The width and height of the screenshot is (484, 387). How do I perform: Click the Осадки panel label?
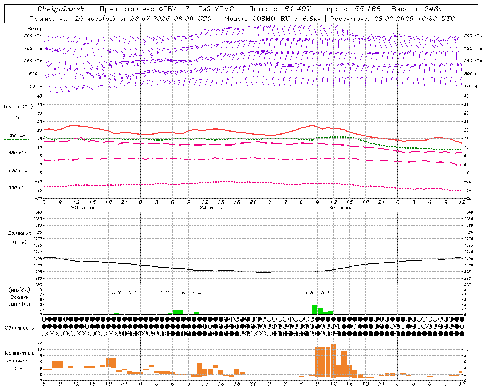pyautogui.click(x=19, y=297)
